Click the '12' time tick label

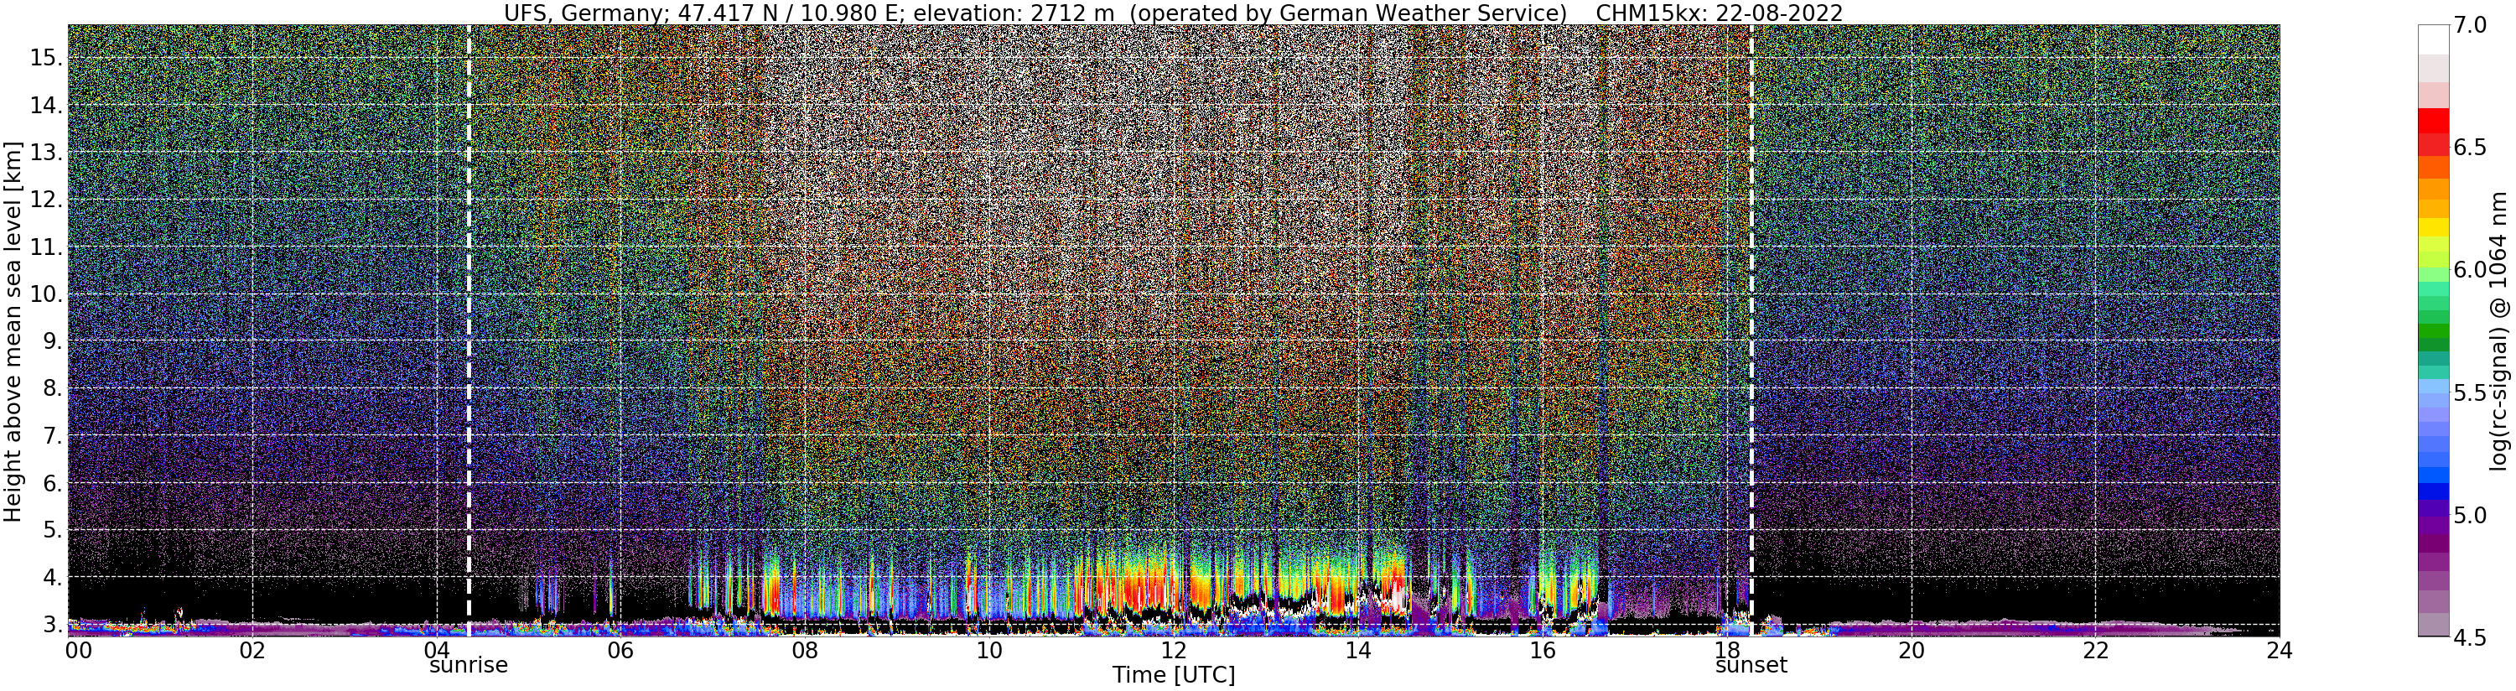tap(1173, 650)
